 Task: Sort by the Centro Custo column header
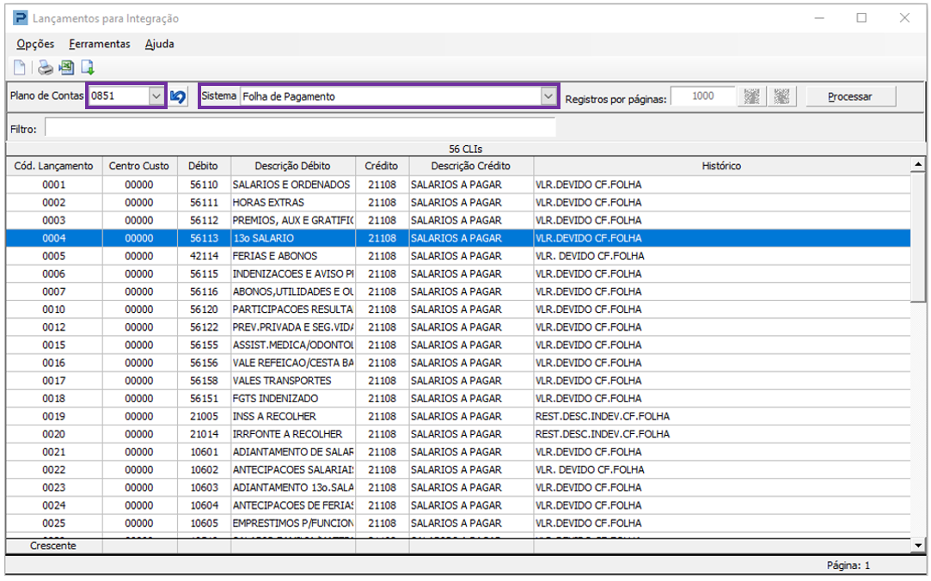coord(139,166)
